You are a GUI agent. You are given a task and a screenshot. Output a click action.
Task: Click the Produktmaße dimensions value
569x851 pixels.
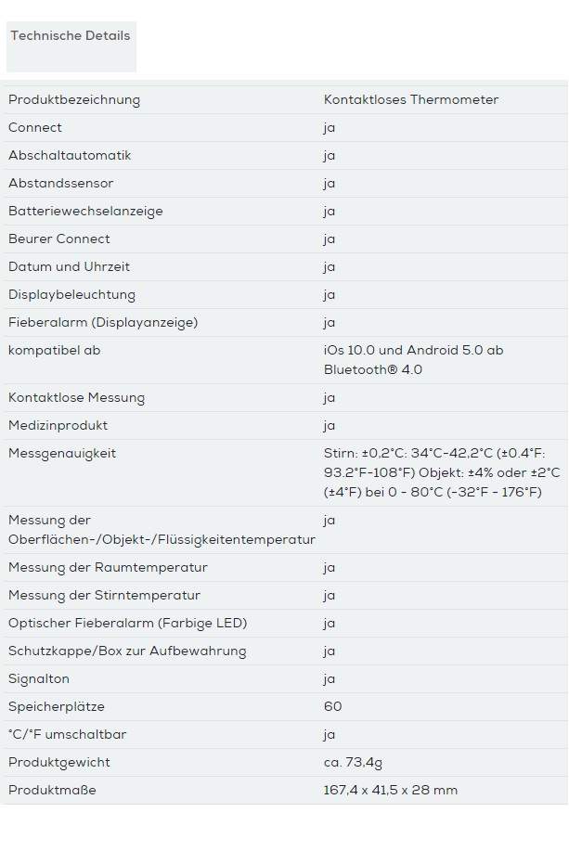click(390, 791)
